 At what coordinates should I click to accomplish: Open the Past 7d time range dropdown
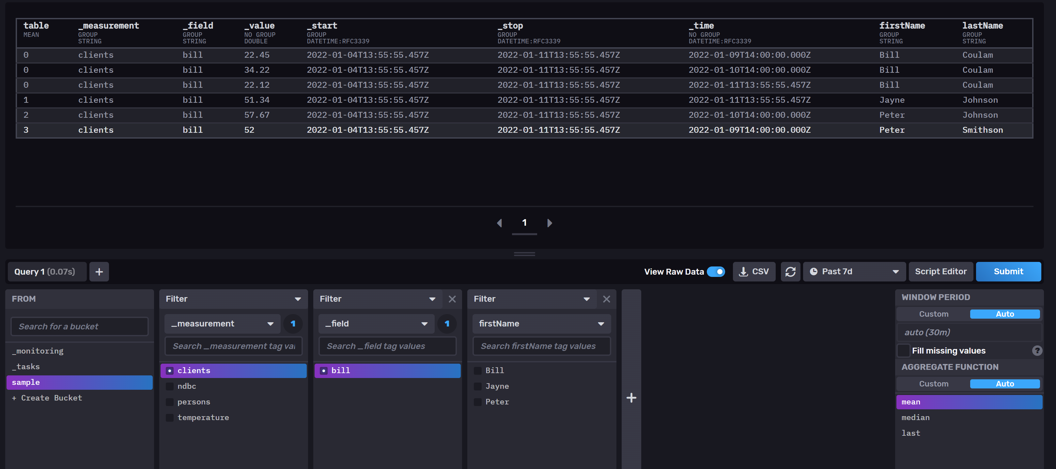(x=854, y=272)
